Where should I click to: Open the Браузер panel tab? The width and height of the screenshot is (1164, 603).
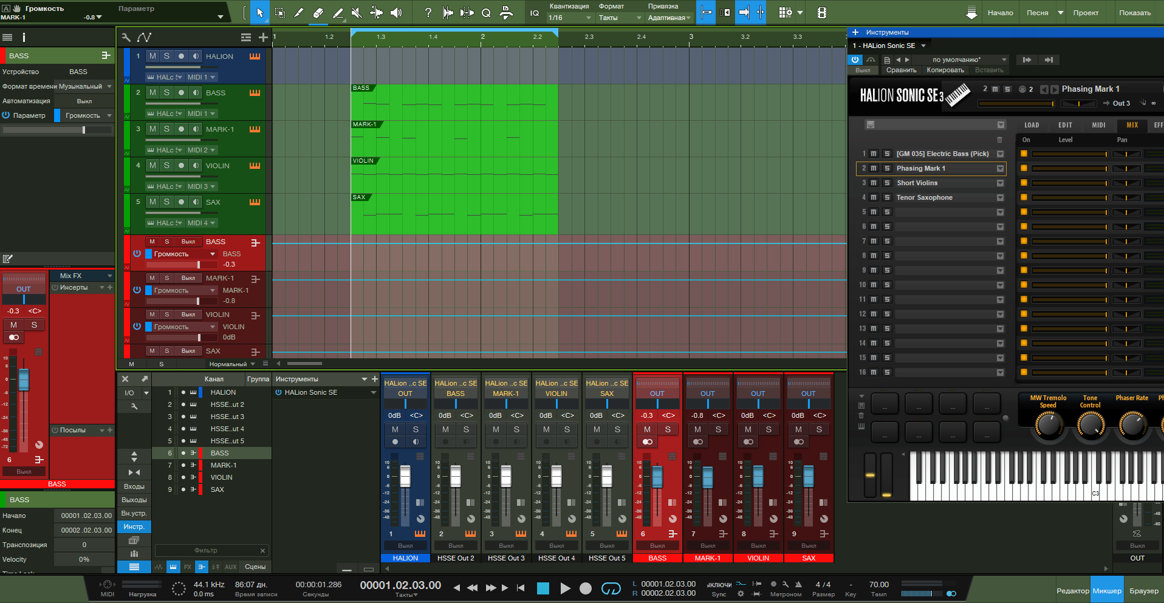[x=1143, y=591]
